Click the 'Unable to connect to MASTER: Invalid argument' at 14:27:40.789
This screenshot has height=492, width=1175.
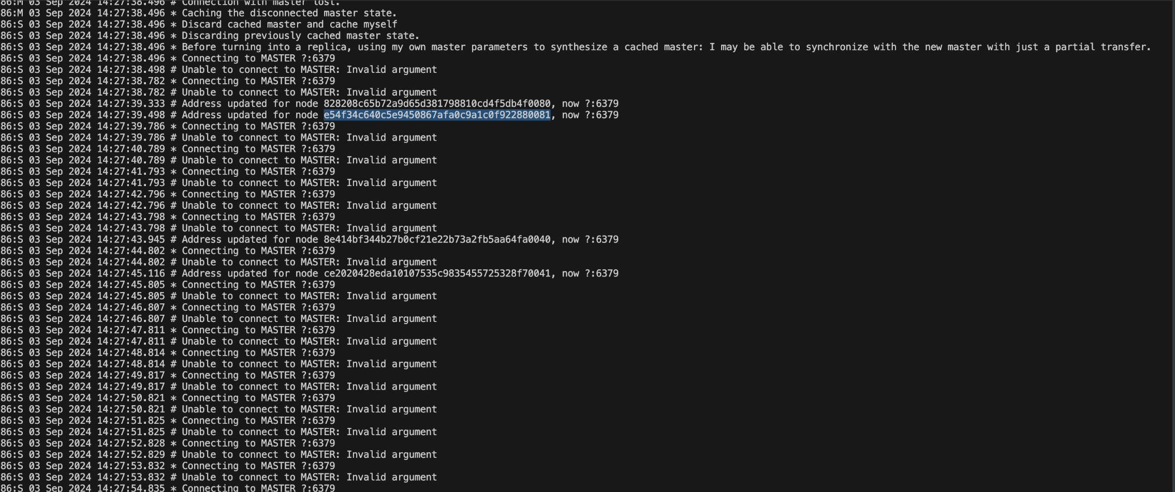tap(308, 160)
